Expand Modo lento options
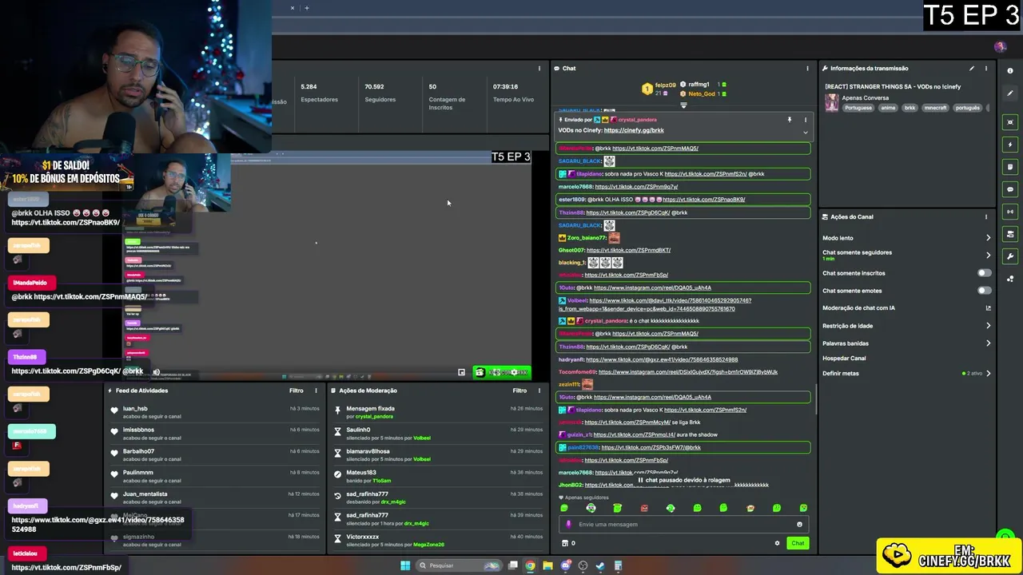This screenshot has width=1023, height=575. 988,238
